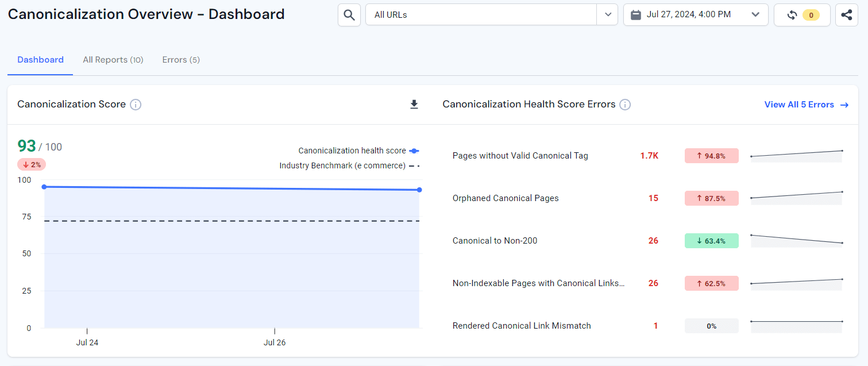Click info icon beside Canonicalization Score
Image resolution: width=868 pixels, height=366 pixels.
click(x=136, y=105)
